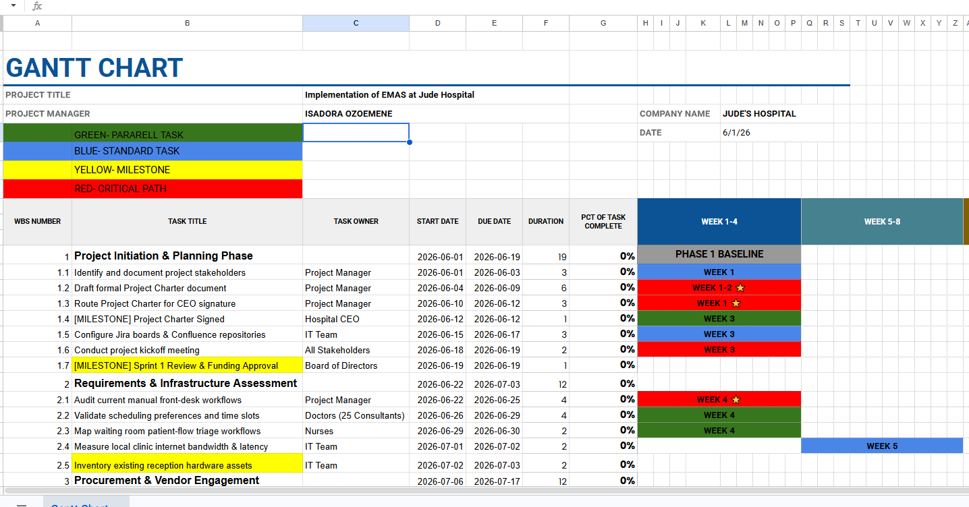Click "Inventory existing reception hardware assets" task
This screenshot has width=969, height=507.
coord(187,463)
